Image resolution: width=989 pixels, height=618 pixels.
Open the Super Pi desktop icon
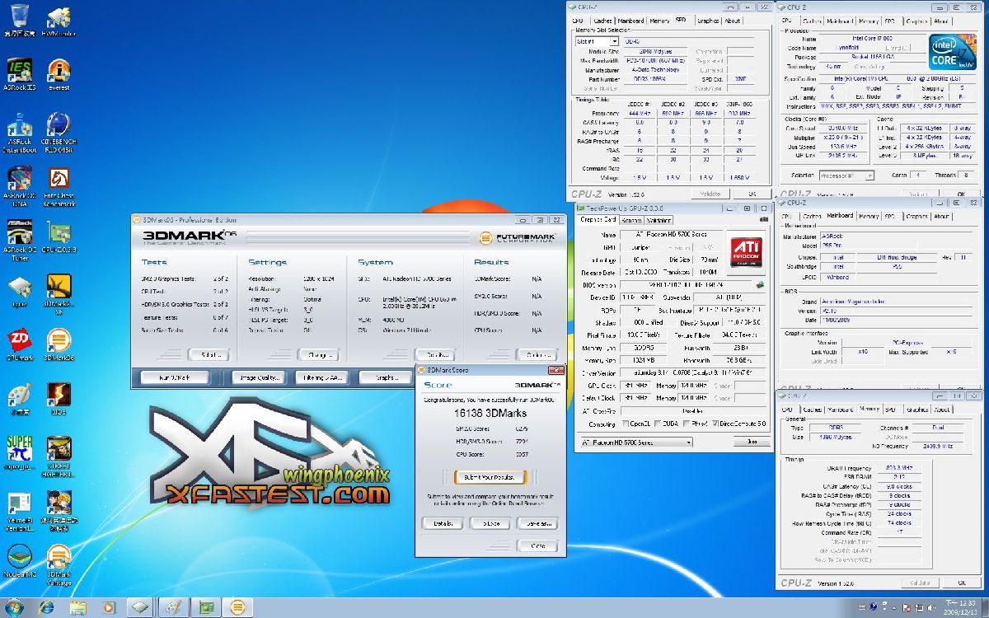click(x=19, y=452)
